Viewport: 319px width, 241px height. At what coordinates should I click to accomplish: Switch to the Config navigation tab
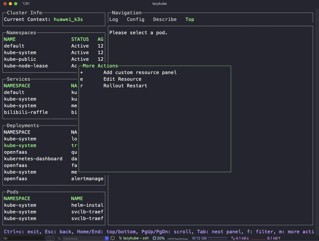coord(135,19)
